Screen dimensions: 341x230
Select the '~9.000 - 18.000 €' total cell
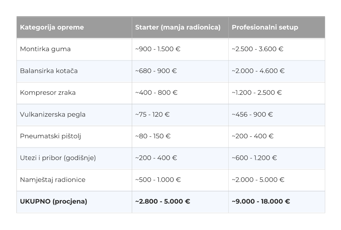261,202
